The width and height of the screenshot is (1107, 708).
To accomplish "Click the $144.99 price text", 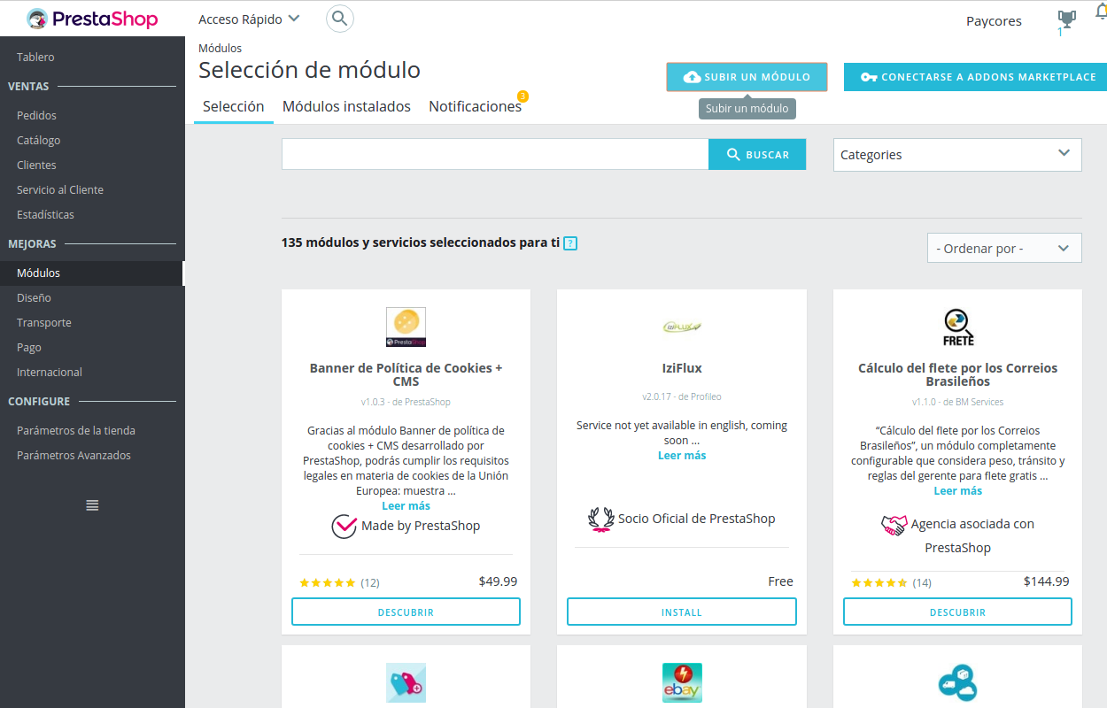I will (x=1046, y=581).
